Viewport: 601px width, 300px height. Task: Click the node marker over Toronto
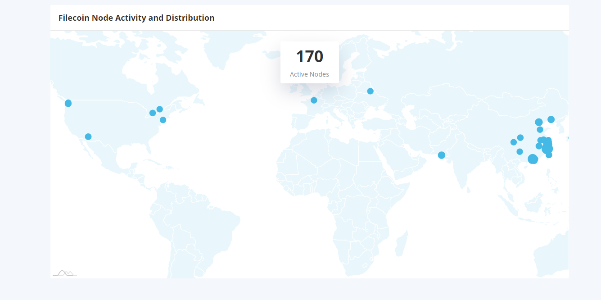coord(153,113)
